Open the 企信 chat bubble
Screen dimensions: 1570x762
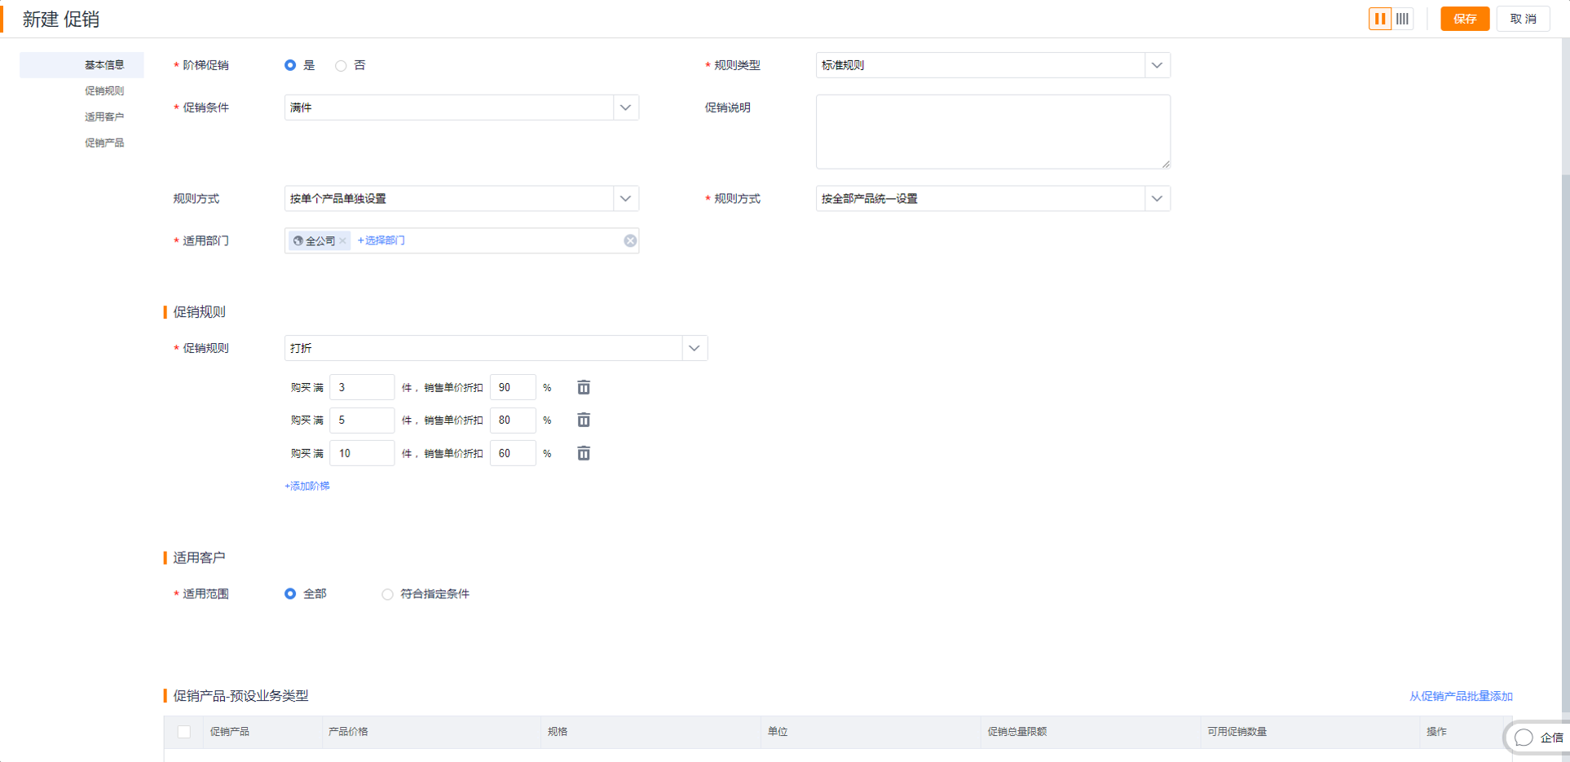tap(1538, 738)
